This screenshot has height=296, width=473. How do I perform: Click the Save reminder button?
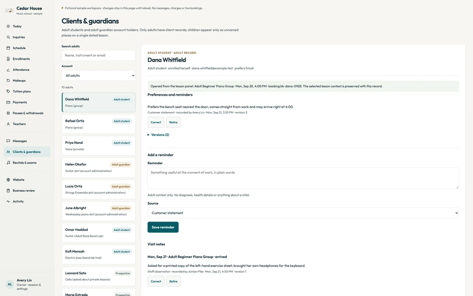(x=163, y=227)
